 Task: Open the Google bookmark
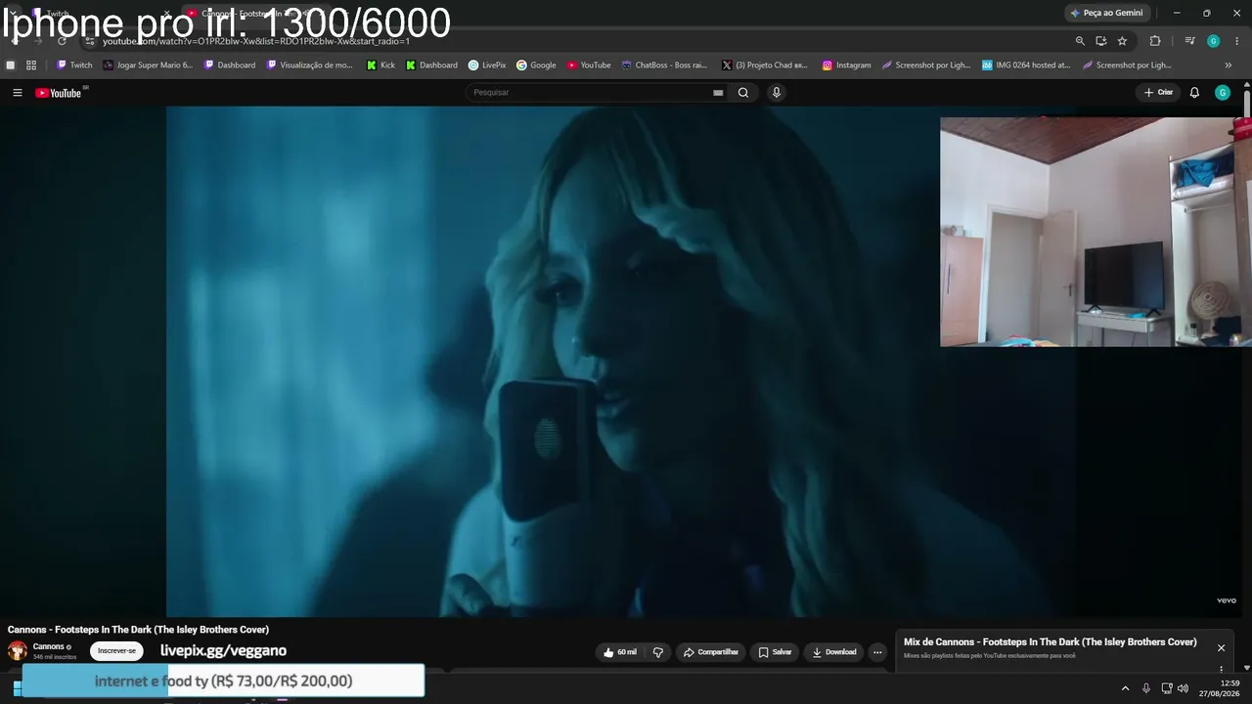[x=536, y=66]
